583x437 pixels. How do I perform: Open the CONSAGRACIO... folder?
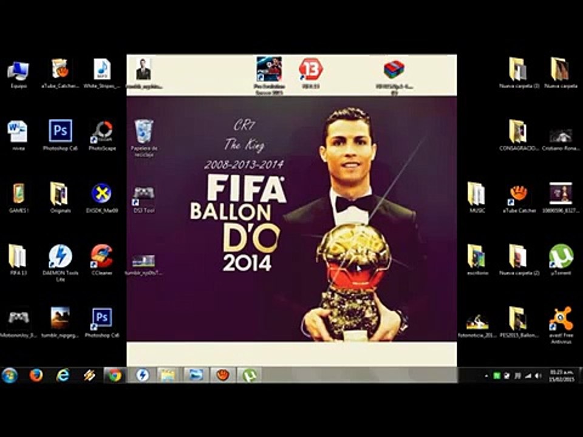[x=518, y=131]
